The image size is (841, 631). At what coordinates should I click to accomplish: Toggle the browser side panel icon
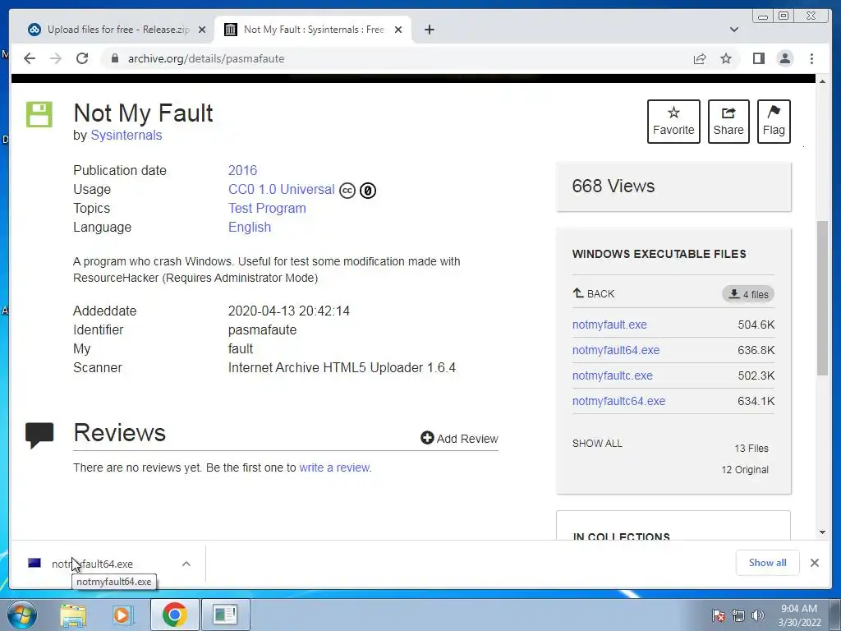758,58
